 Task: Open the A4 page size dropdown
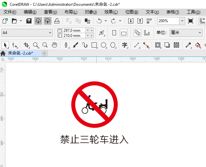[x=27, y=33]
